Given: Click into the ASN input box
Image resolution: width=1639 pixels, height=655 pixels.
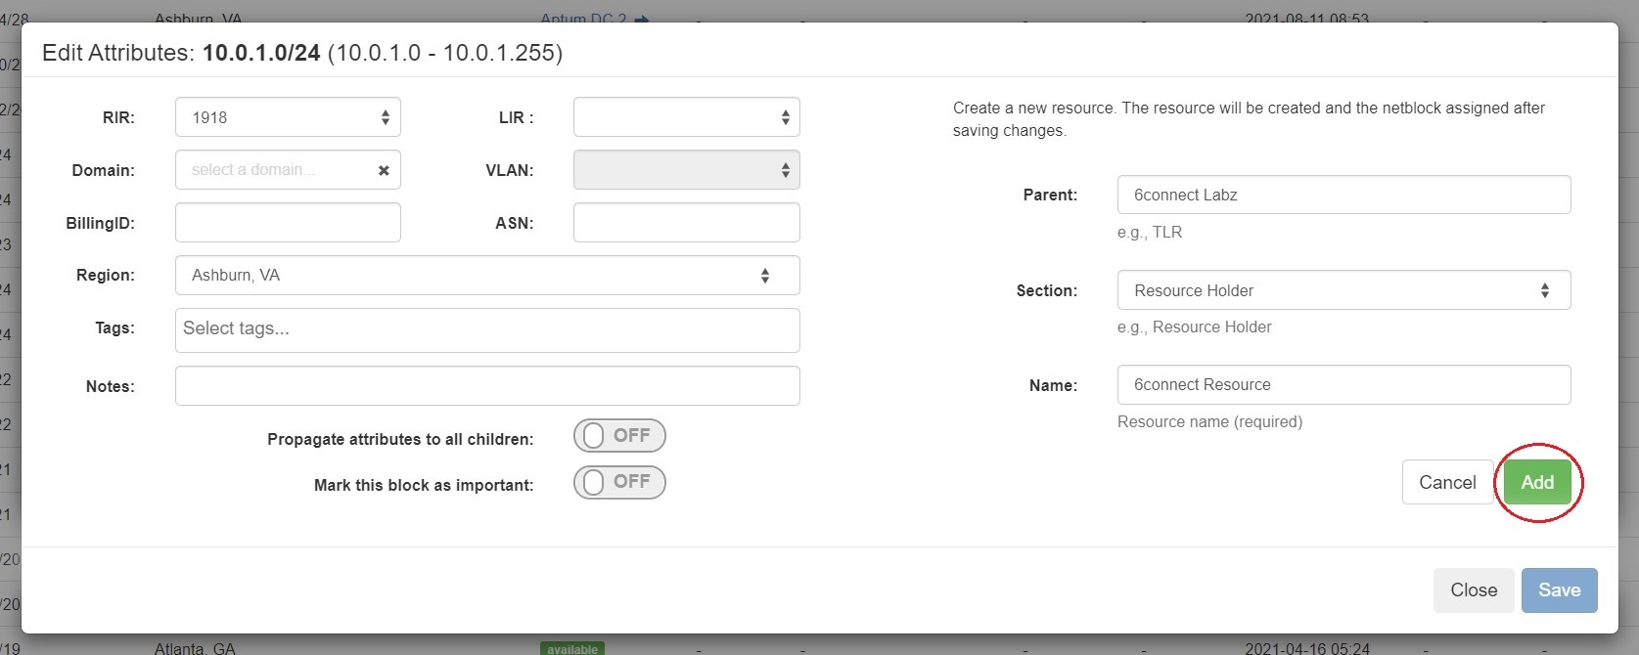Looking at the screenshot, I should [686, 223].
